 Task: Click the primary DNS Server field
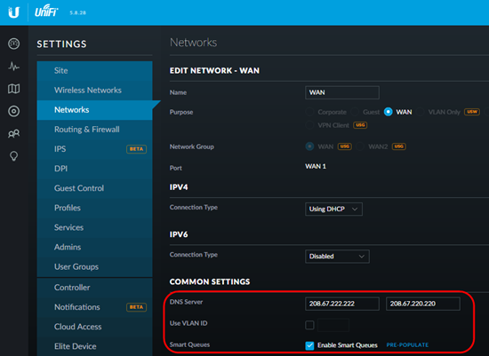click(342, 304)
